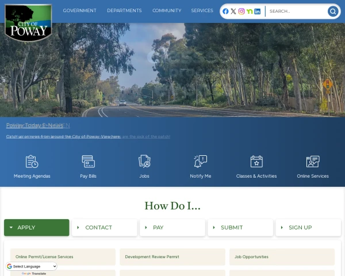Click the Google Translate attribution text
Viewport: 345px width, 276px height.
tap(34, 274)
